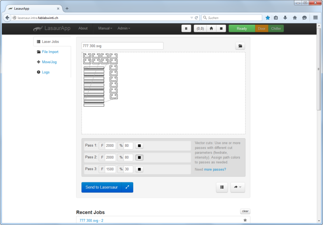Open a new browser tab
The height and width of the screenshot is (225, 323).
point(67,8)
